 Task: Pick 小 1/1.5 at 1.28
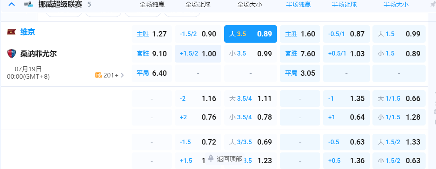(x=399, y=117)
